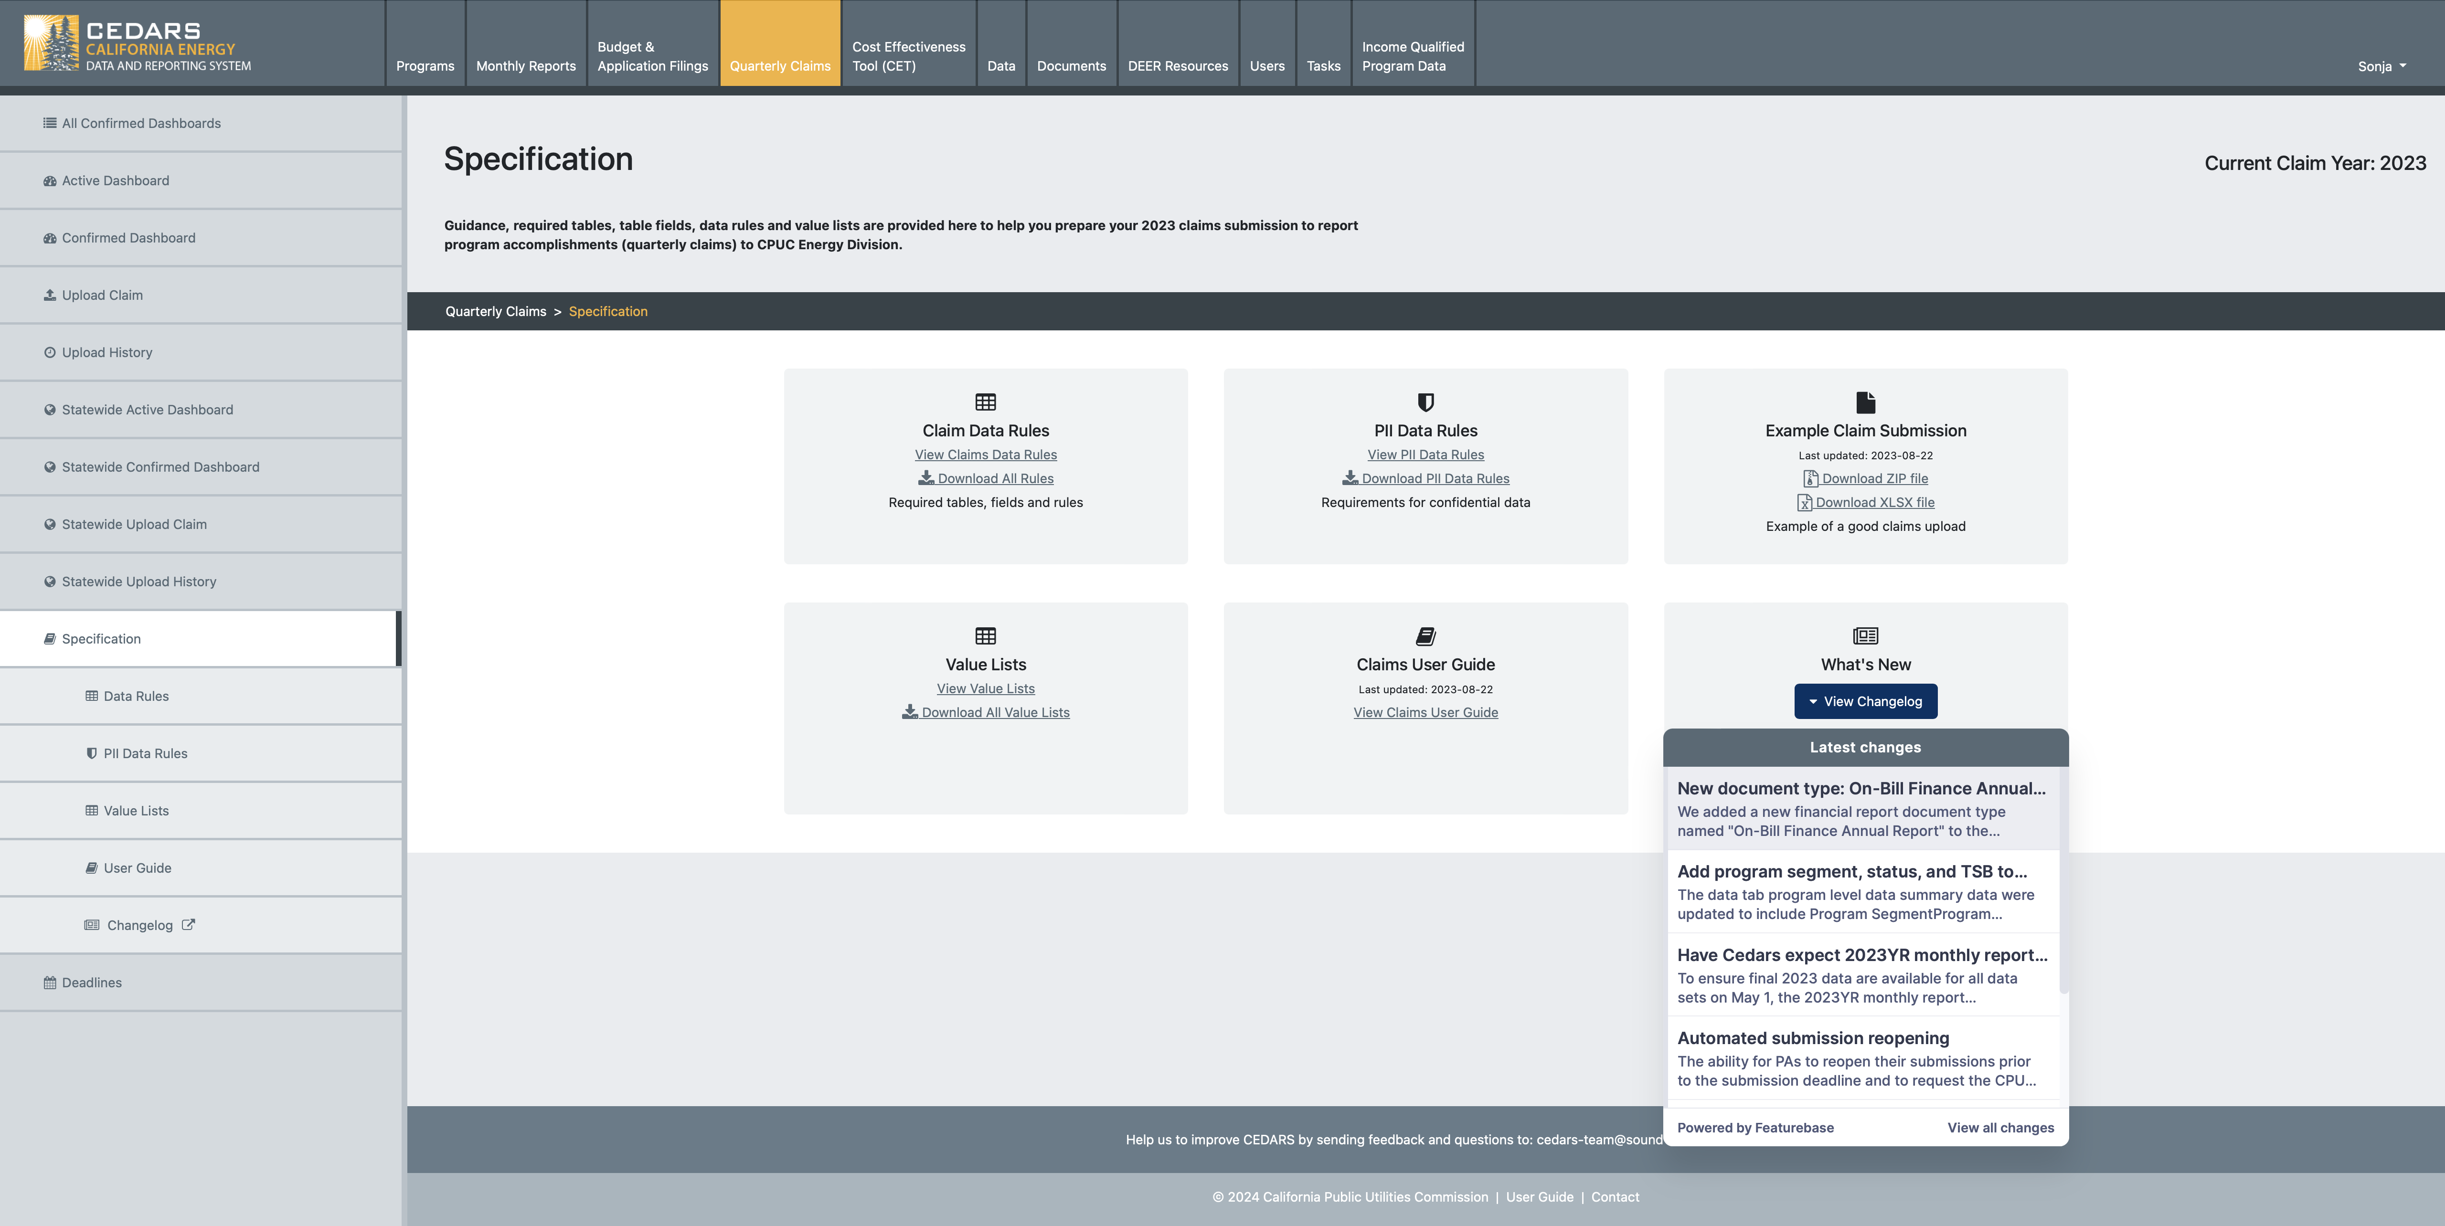2445x1226 pixels.
Task: Select PII Data Rules in sidebar
Action: pos(145,753)
